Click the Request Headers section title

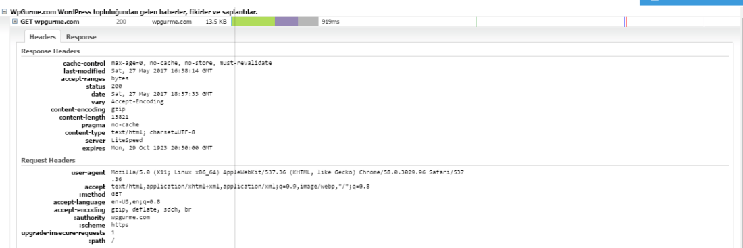click(48, 161)
